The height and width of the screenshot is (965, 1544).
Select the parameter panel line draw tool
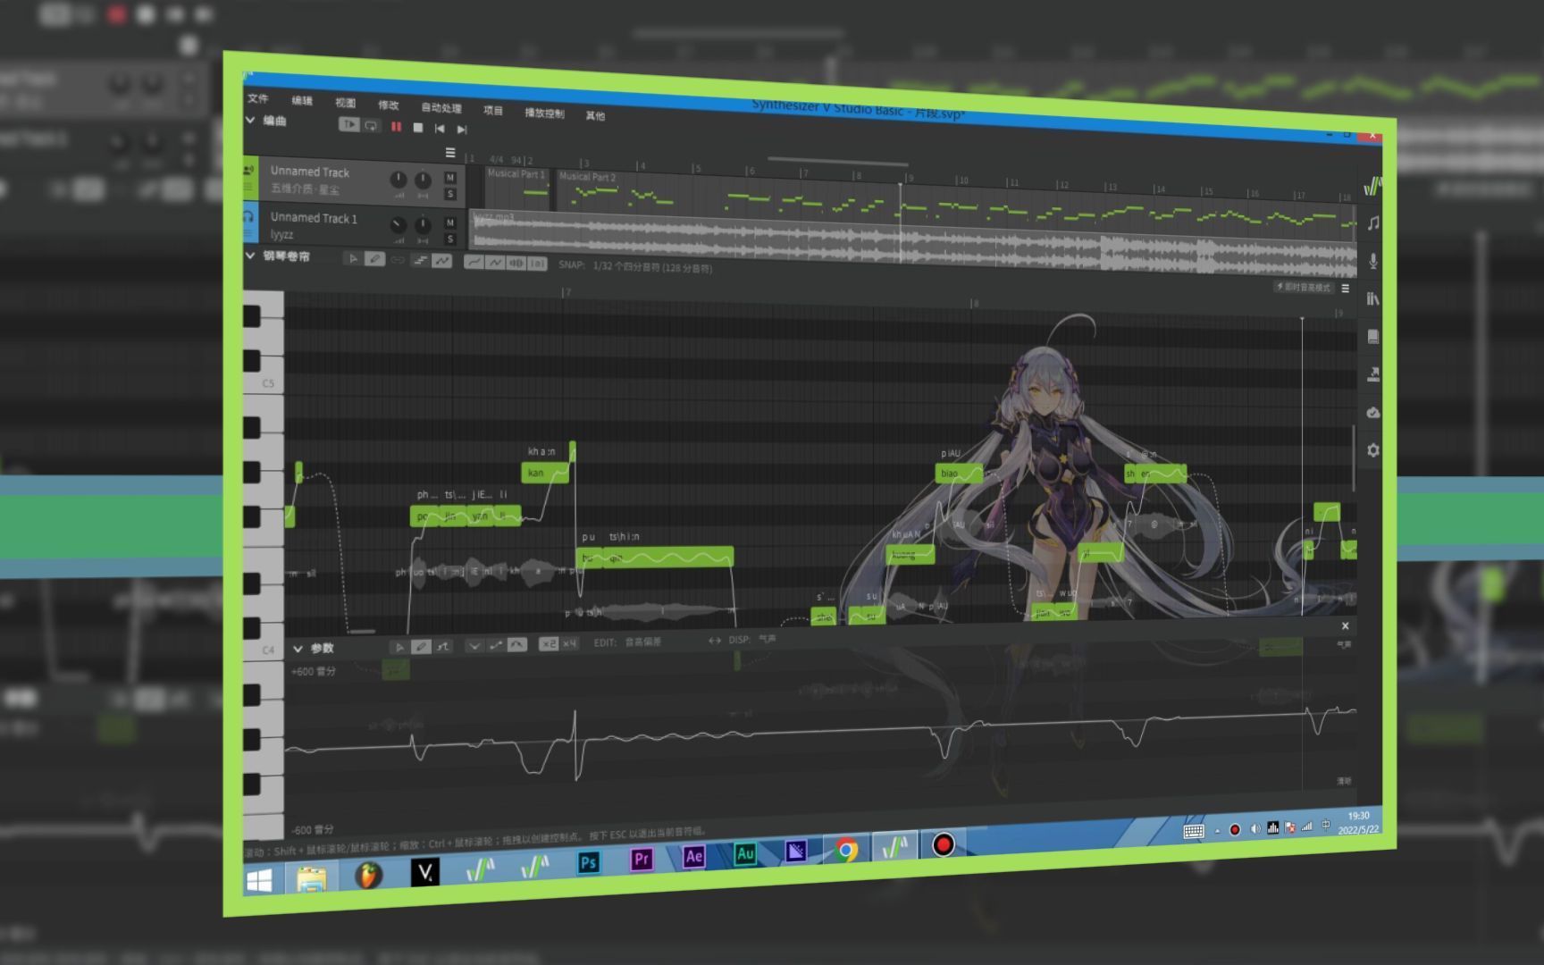(x=443, y=646)
